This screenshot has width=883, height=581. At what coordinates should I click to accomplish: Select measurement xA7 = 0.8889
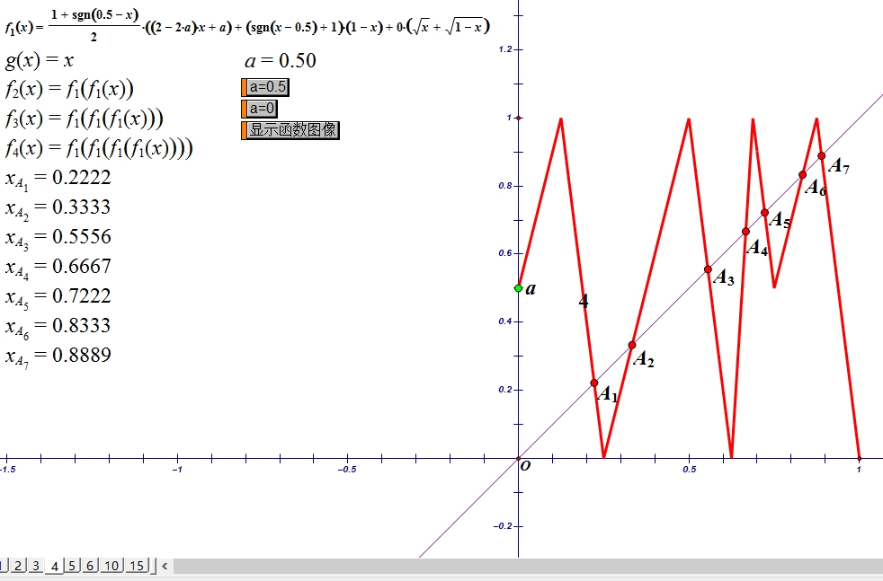click(58, 357)
